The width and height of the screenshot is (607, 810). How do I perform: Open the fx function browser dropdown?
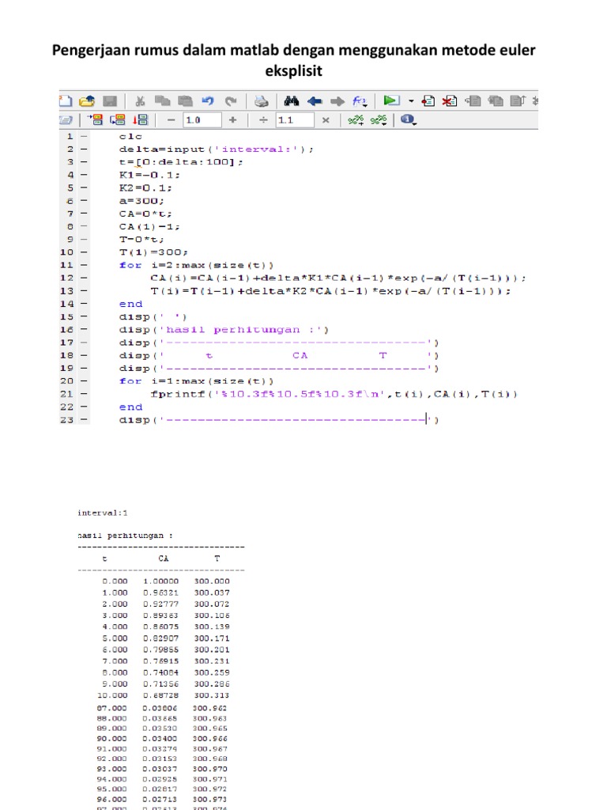(x=360, y=100)
